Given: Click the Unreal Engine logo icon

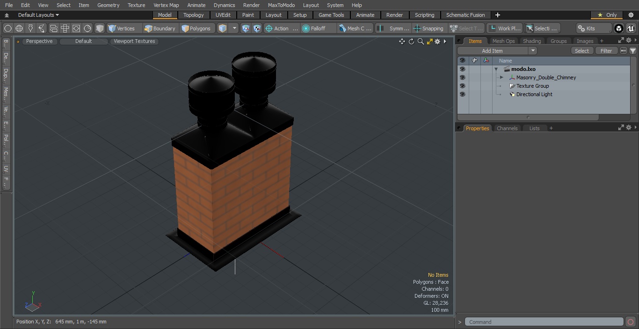Looking at the screenshot, I should (x=631, y=28).
